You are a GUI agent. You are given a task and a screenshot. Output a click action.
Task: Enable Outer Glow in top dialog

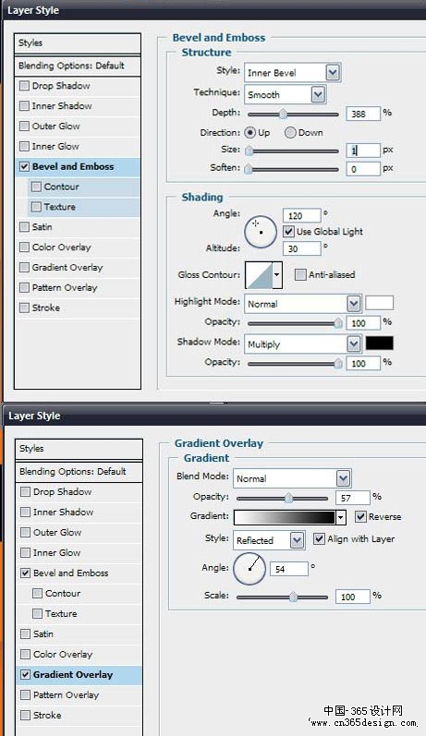pos(24,127)
